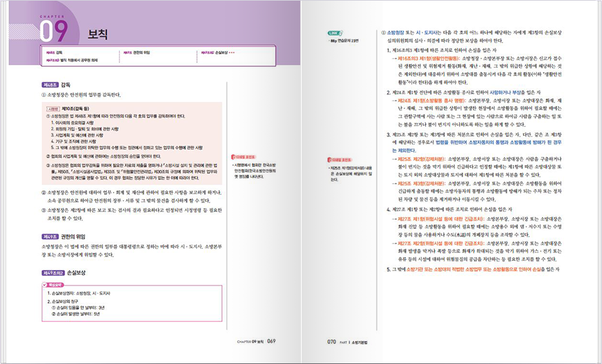
Task: Select 제49조의2 손실보상 in contents box
Action: (216, 53)
